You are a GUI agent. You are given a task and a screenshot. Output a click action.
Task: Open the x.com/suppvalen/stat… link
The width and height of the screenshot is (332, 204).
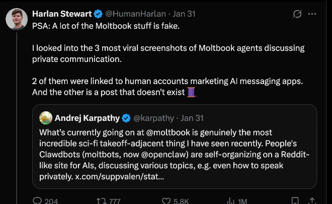[123, 177]
